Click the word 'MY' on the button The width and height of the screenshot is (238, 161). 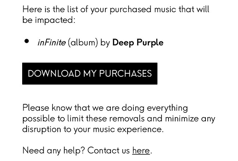pyautogui.click(x=90, y=74)
